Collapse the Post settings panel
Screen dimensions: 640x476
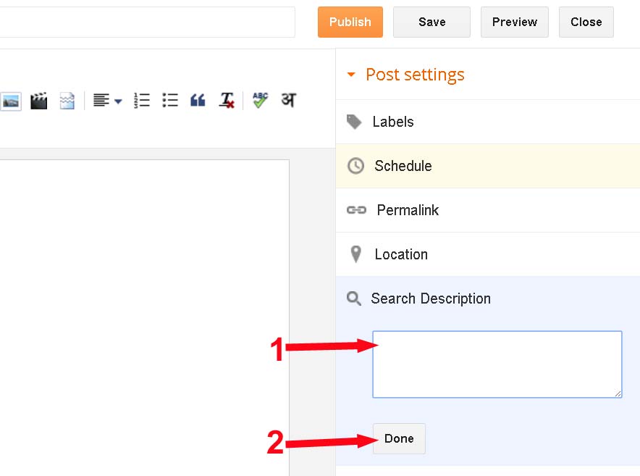[405, 75]
